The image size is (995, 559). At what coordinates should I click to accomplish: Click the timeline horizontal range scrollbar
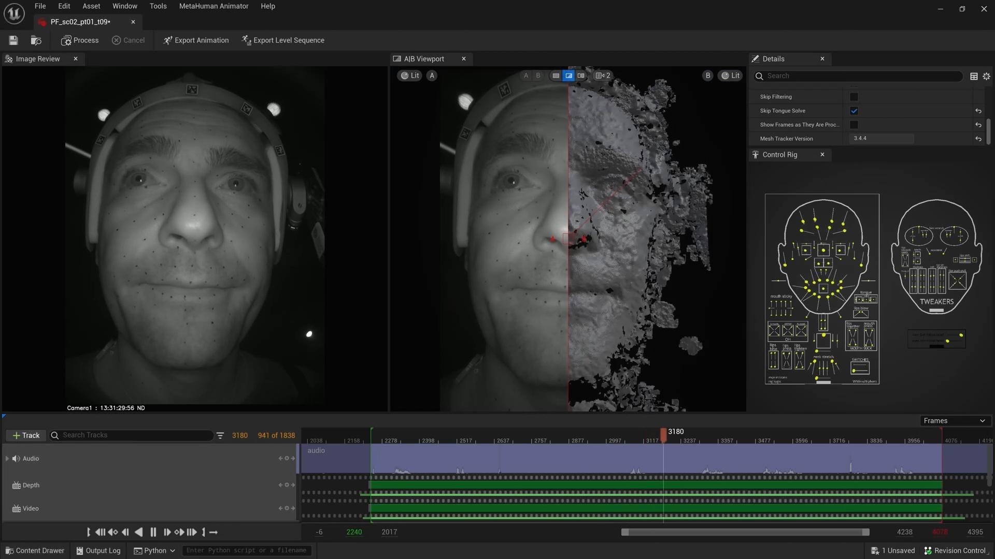[745, 532]
